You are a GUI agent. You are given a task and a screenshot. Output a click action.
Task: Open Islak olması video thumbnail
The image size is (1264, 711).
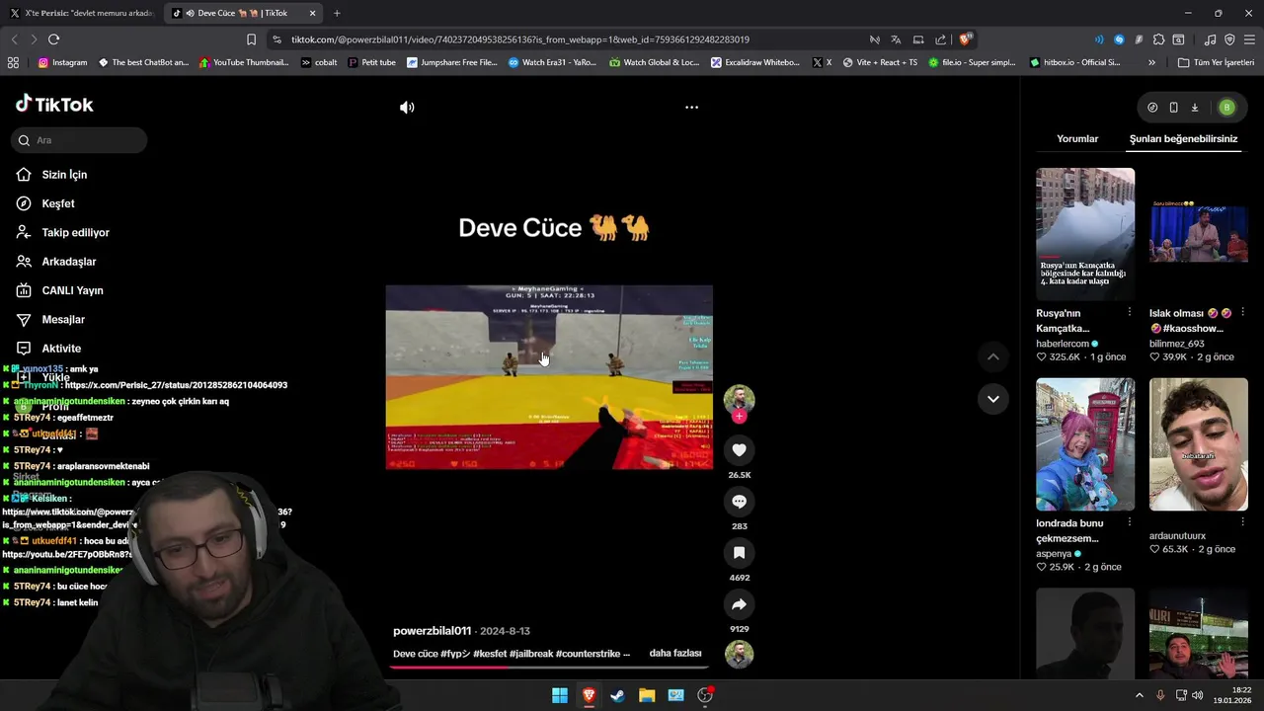(x=1198, y=234)
